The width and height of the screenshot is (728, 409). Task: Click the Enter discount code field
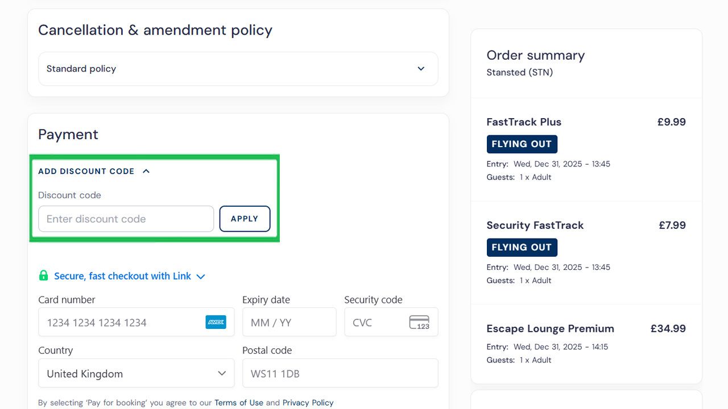pos(125,219)
